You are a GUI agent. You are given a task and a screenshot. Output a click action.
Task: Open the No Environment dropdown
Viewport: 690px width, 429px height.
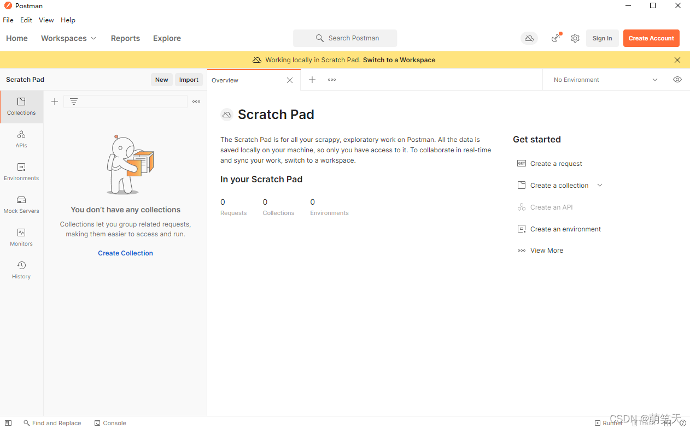coord(606,80)
